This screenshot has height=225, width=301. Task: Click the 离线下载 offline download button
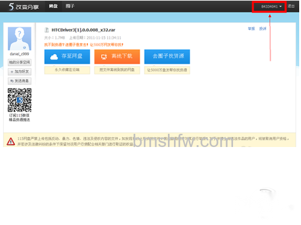(x=117, y=56)
